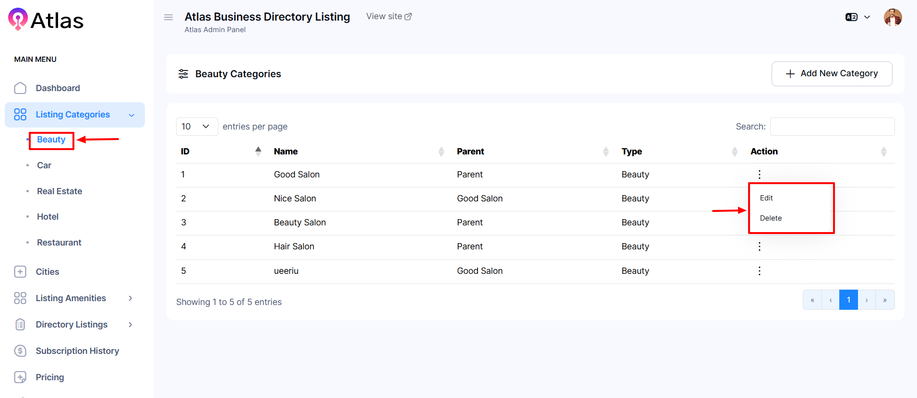Select Delete from the action menu

coord(771,218)
